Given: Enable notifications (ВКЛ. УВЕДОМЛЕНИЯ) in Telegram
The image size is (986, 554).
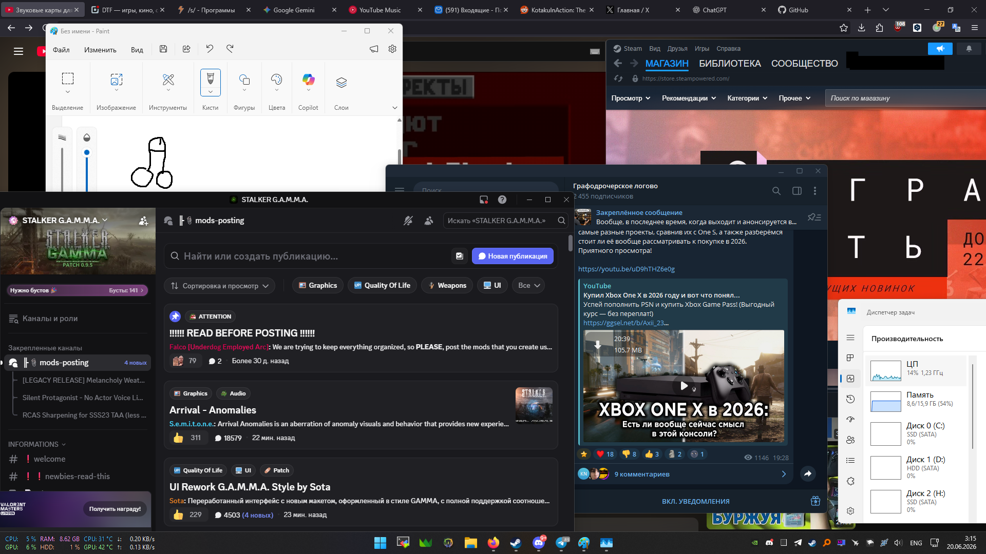Looking at the screenshot, I should (x=695, y=501).
